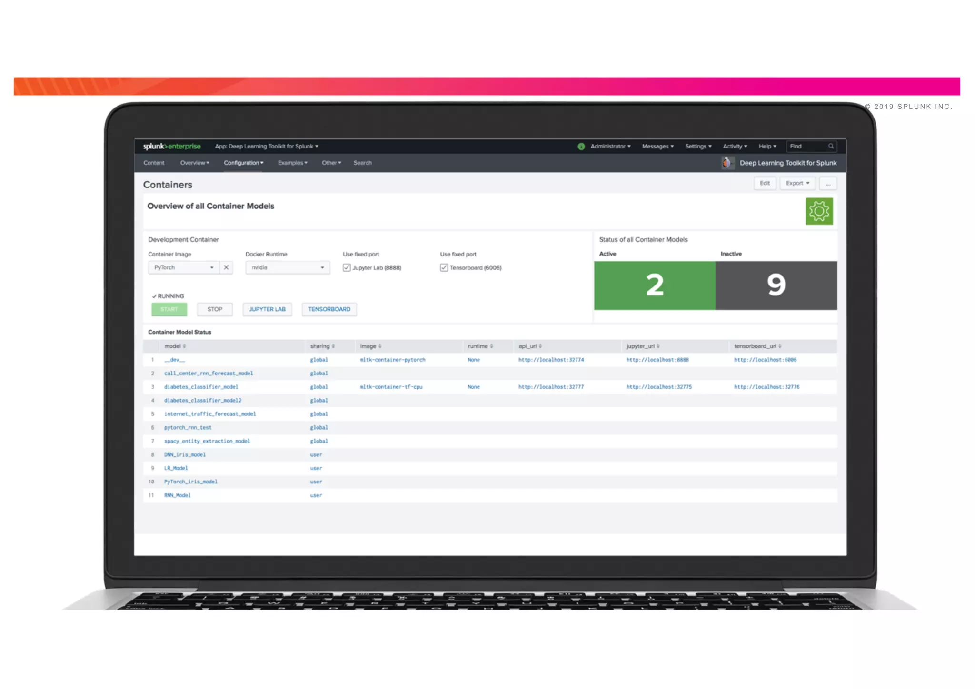
Task: Uncheck Tensorboard (6006) fixed port
Action: click(x=444, y=268)
